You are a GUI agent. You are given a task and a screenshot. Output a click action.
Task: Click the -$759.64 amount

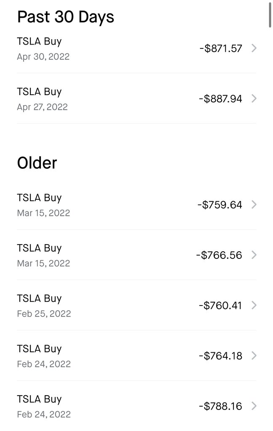tap(220, 205)
